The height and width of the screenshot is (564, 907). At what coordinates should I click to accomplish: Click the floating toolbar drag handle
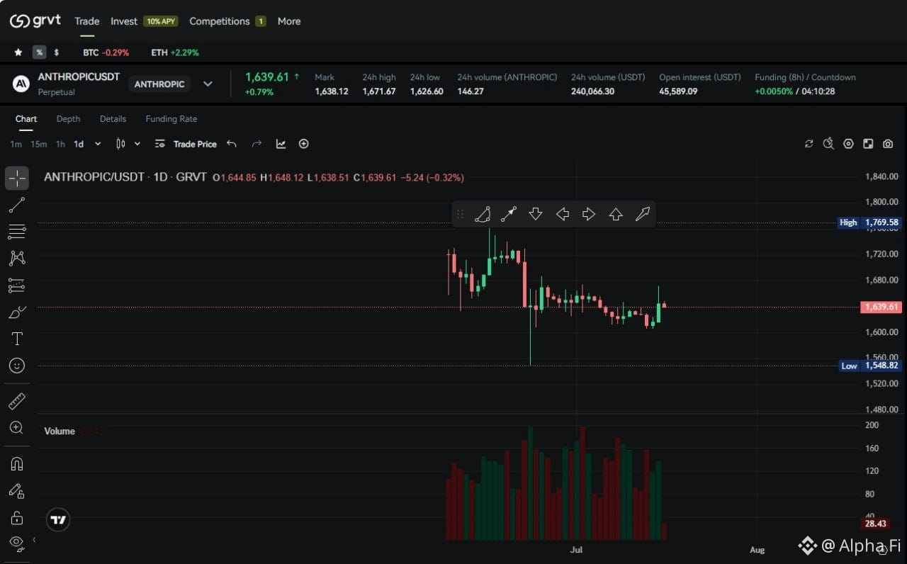(460, 214)
